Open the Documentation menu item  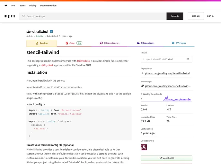tap(48, 6)
